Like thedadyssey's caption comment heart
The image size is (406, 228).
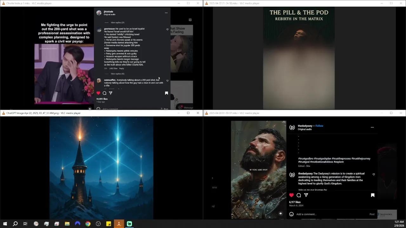[374, 174]
